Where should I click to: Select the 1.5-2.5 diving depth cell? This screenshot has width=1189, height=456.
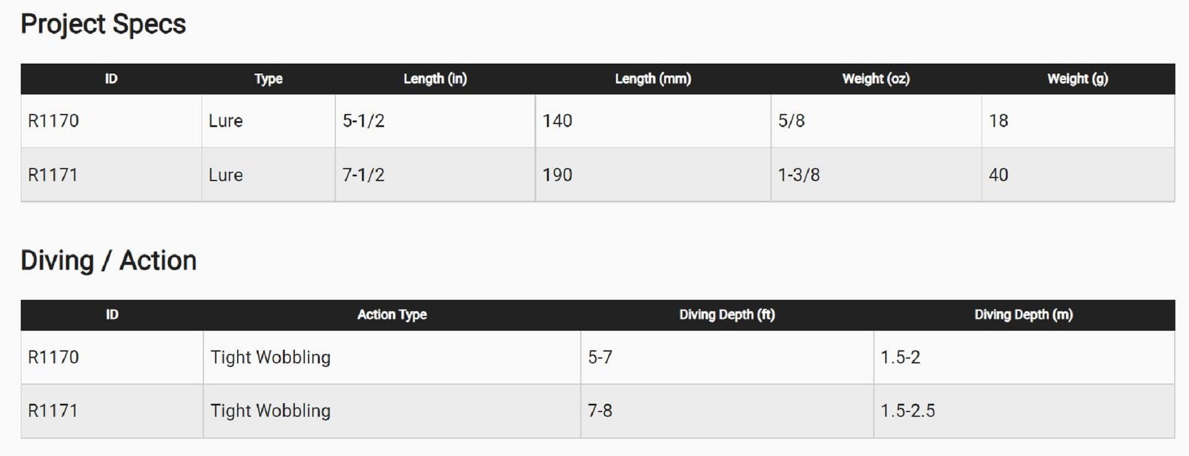[907, 411]
